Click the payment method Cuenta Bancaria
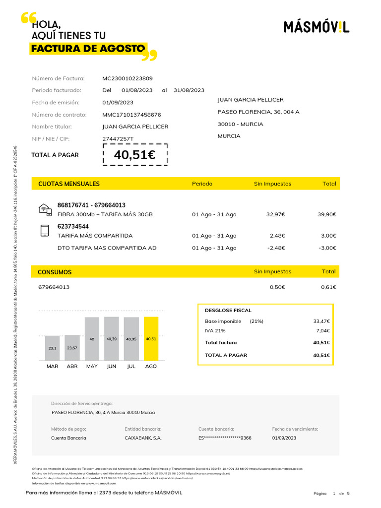 [68, 438]
